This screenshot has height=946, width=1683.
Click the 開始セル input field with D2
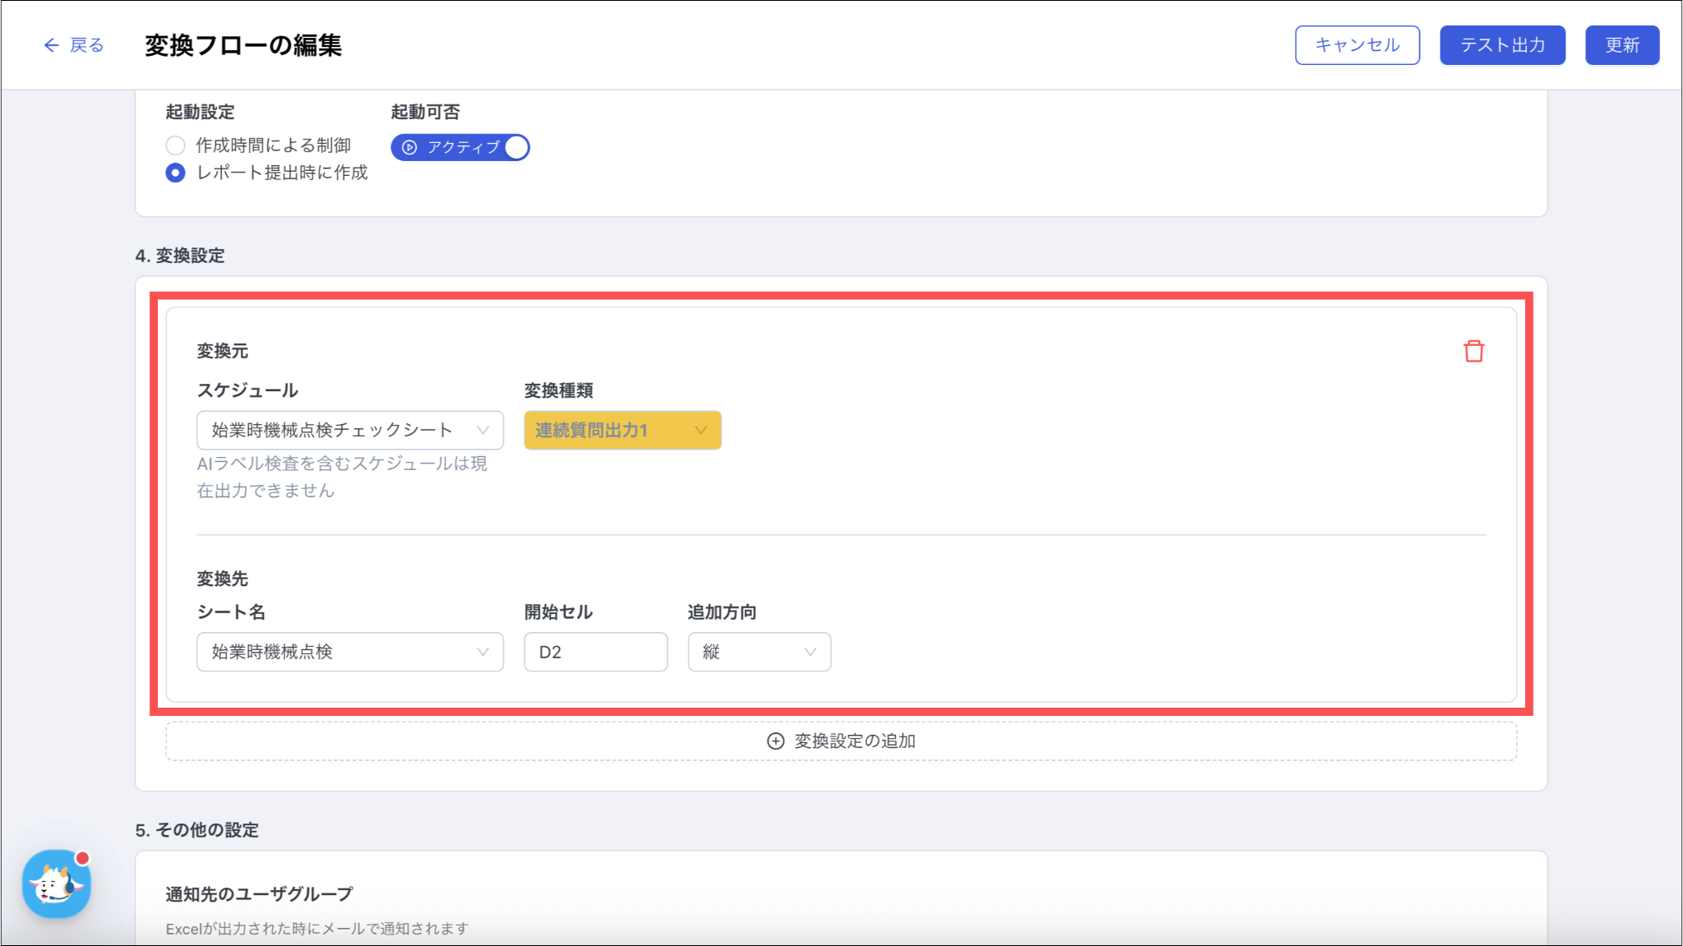click(x=595, y=652)
